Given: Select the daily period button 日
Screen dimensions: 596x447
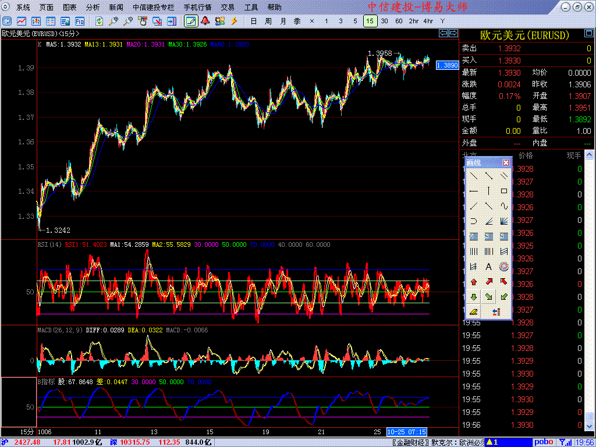Looking at the screenshot, I should (253, 21).
